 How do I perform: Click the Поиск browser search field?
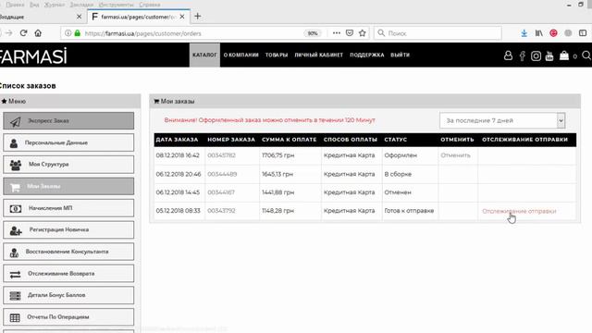coord(438,33)
